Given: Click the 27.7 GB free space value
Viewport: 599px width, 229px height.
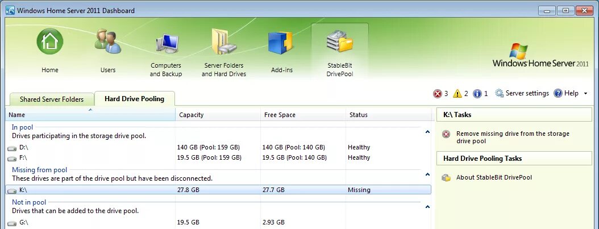Looking at the screenshot, I should tap(273, 190).
